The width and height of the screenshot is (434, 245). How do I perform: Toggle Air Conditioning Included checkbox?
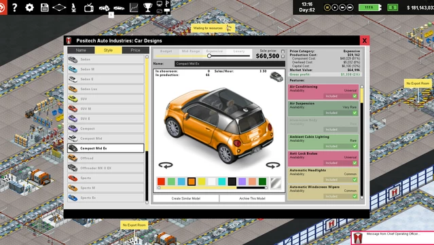(x=355, y=96)
